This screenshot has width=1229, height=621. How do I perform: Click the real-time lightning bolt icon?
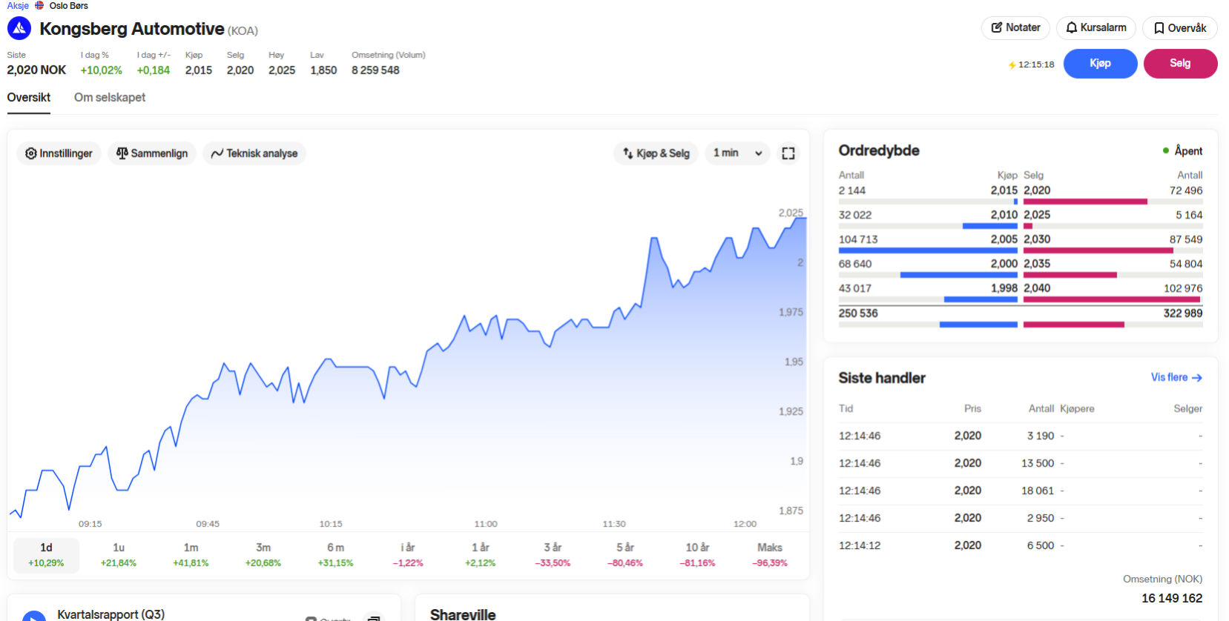pos(1012,65)
